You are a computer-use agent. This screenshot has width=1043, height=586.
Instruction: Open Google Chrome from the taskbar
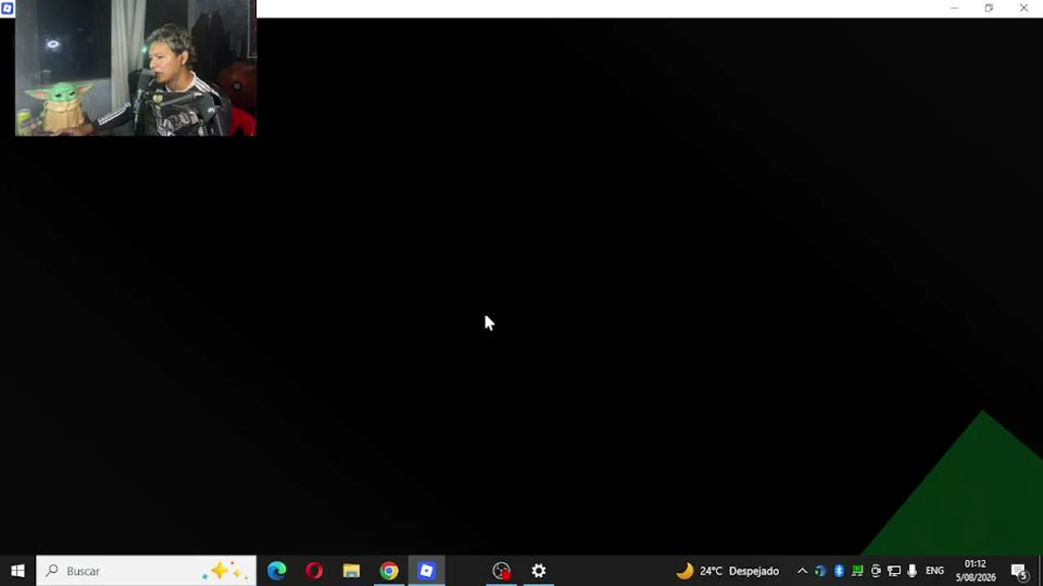pos(389,571)
